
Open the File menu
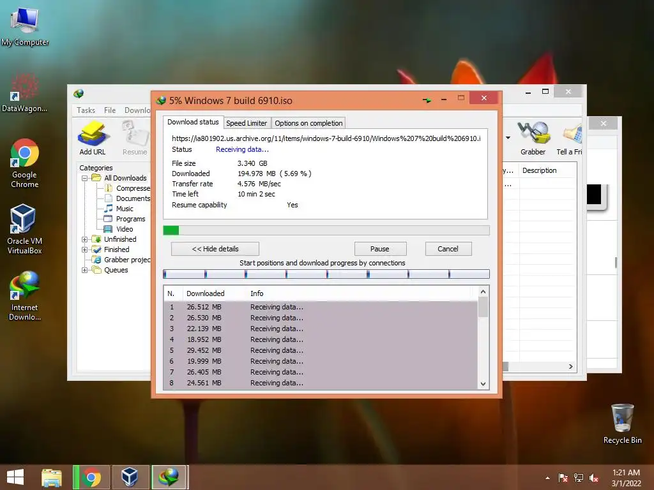110,110
